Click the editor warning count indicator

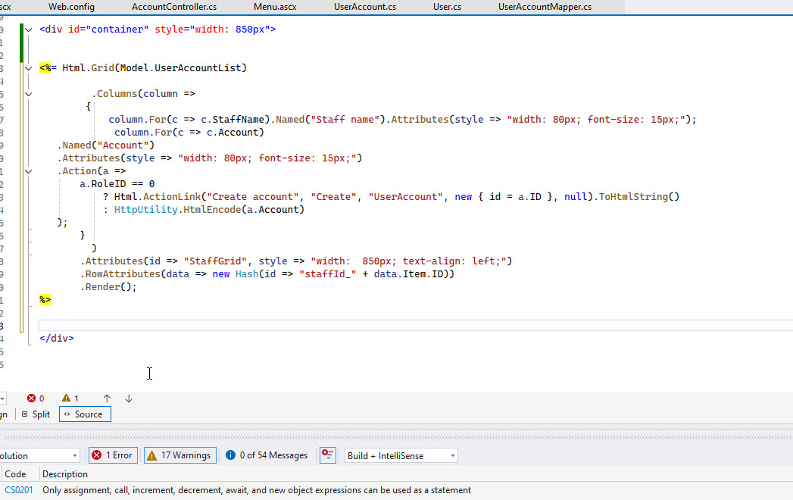coord(70,398)
